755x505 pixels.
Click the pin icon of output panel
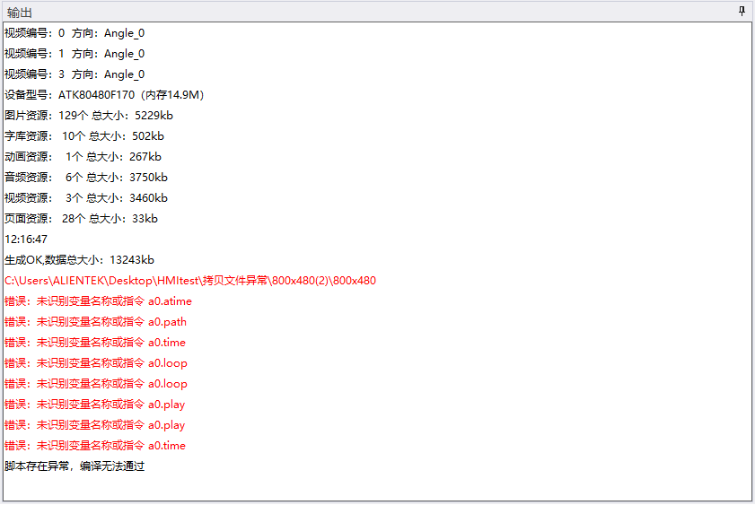click(x=742, y=11)
